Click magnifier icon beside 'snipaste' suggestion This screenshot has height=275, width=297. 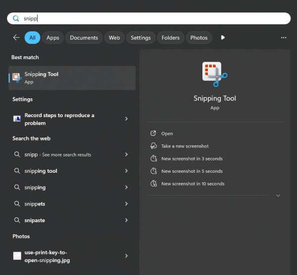[x=17, y=220]
